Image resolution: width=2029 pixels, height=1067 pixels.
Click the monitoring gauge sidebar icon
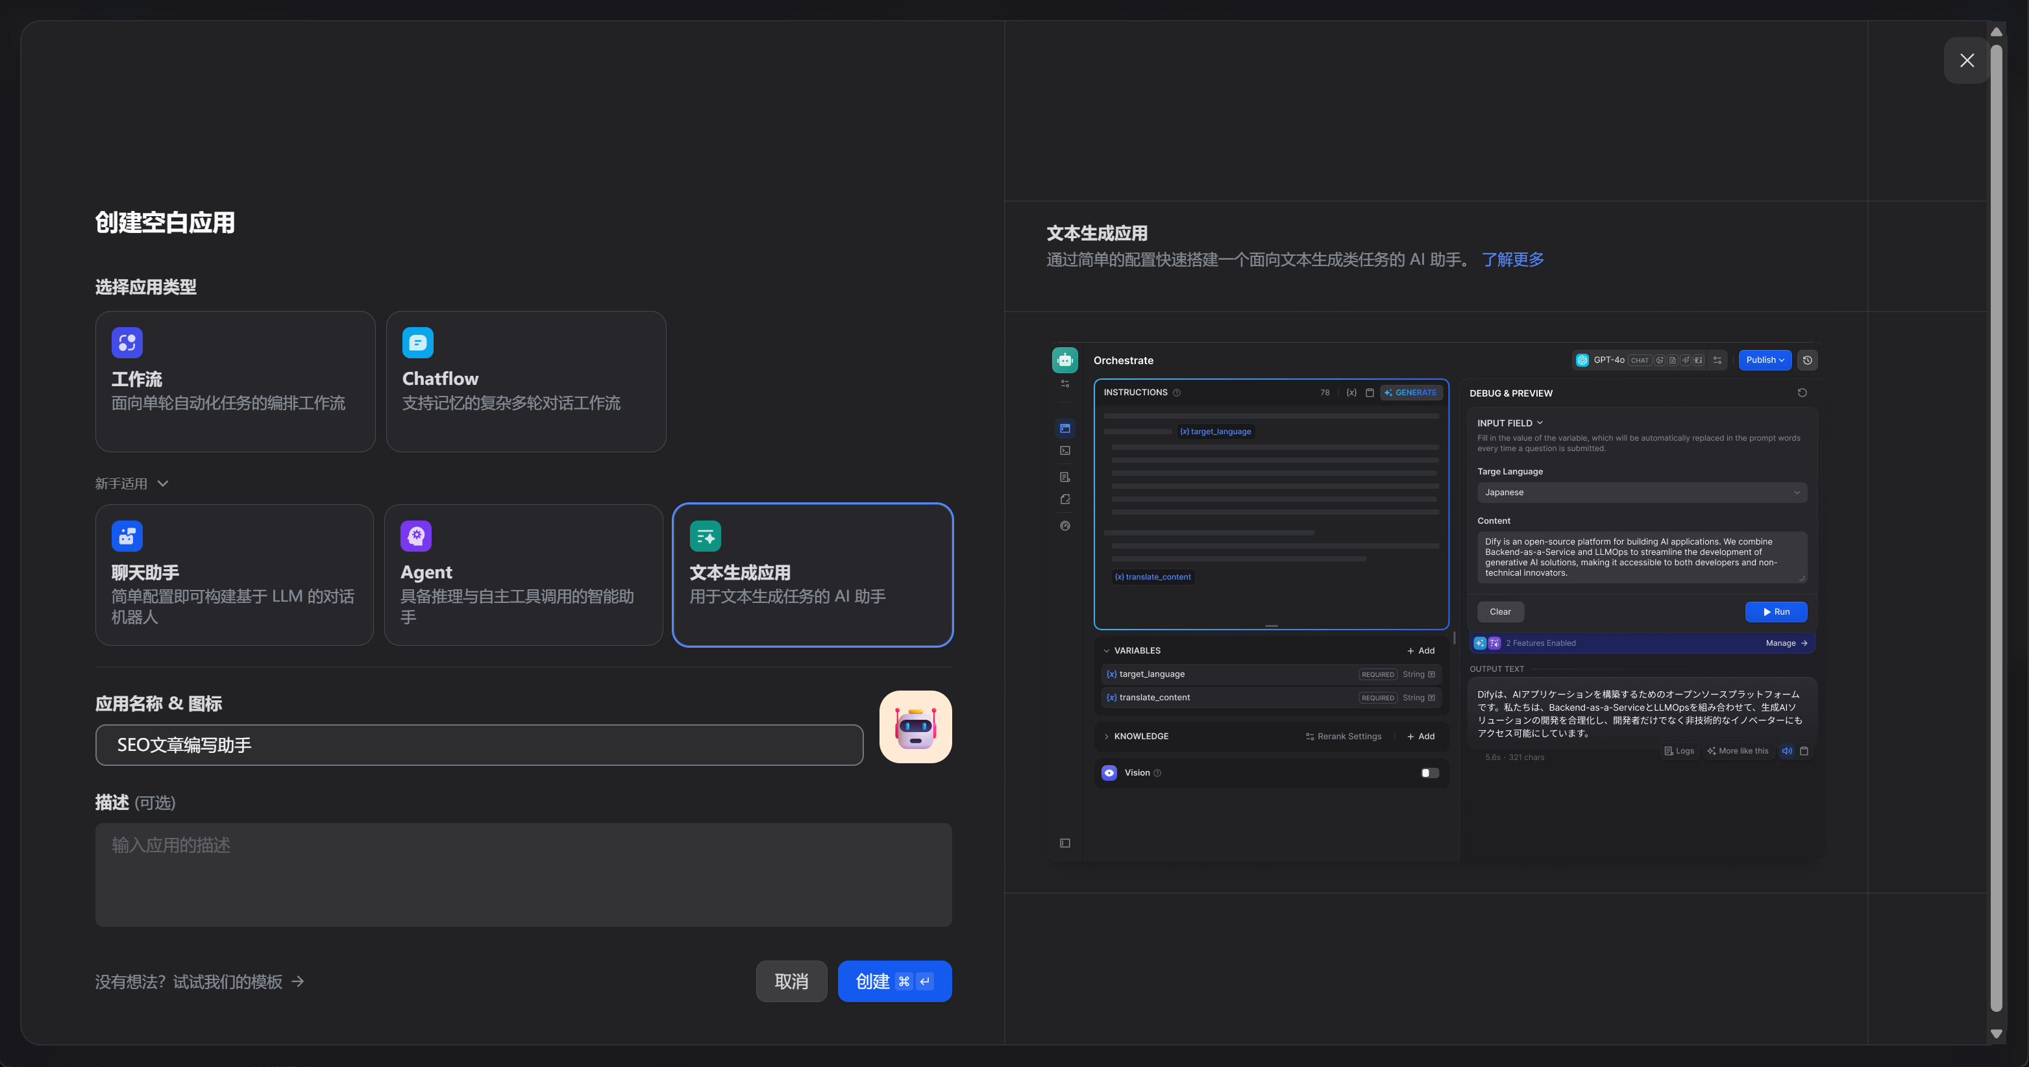tap(1064, 526)
